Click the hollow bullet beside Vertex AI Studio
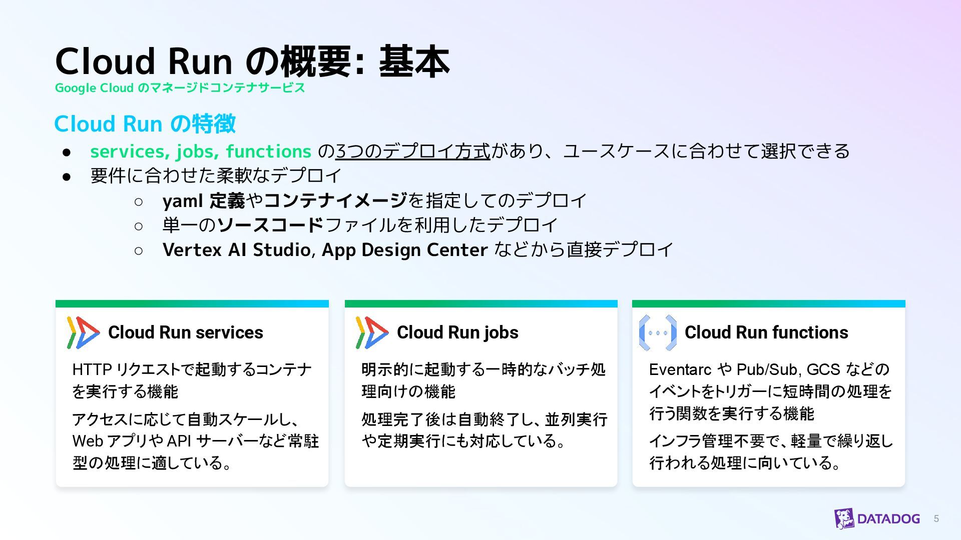 pos(139,250)
